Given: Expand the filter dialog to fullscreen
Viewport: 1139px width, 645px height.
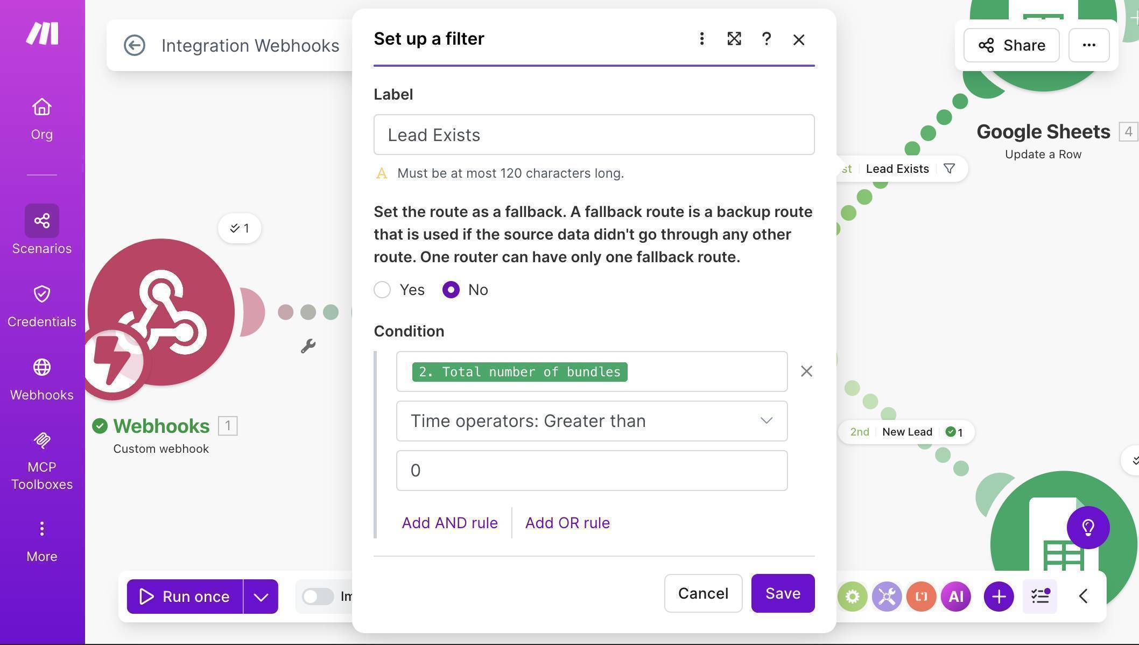Looking at the screenshot, I should [734, 39].
